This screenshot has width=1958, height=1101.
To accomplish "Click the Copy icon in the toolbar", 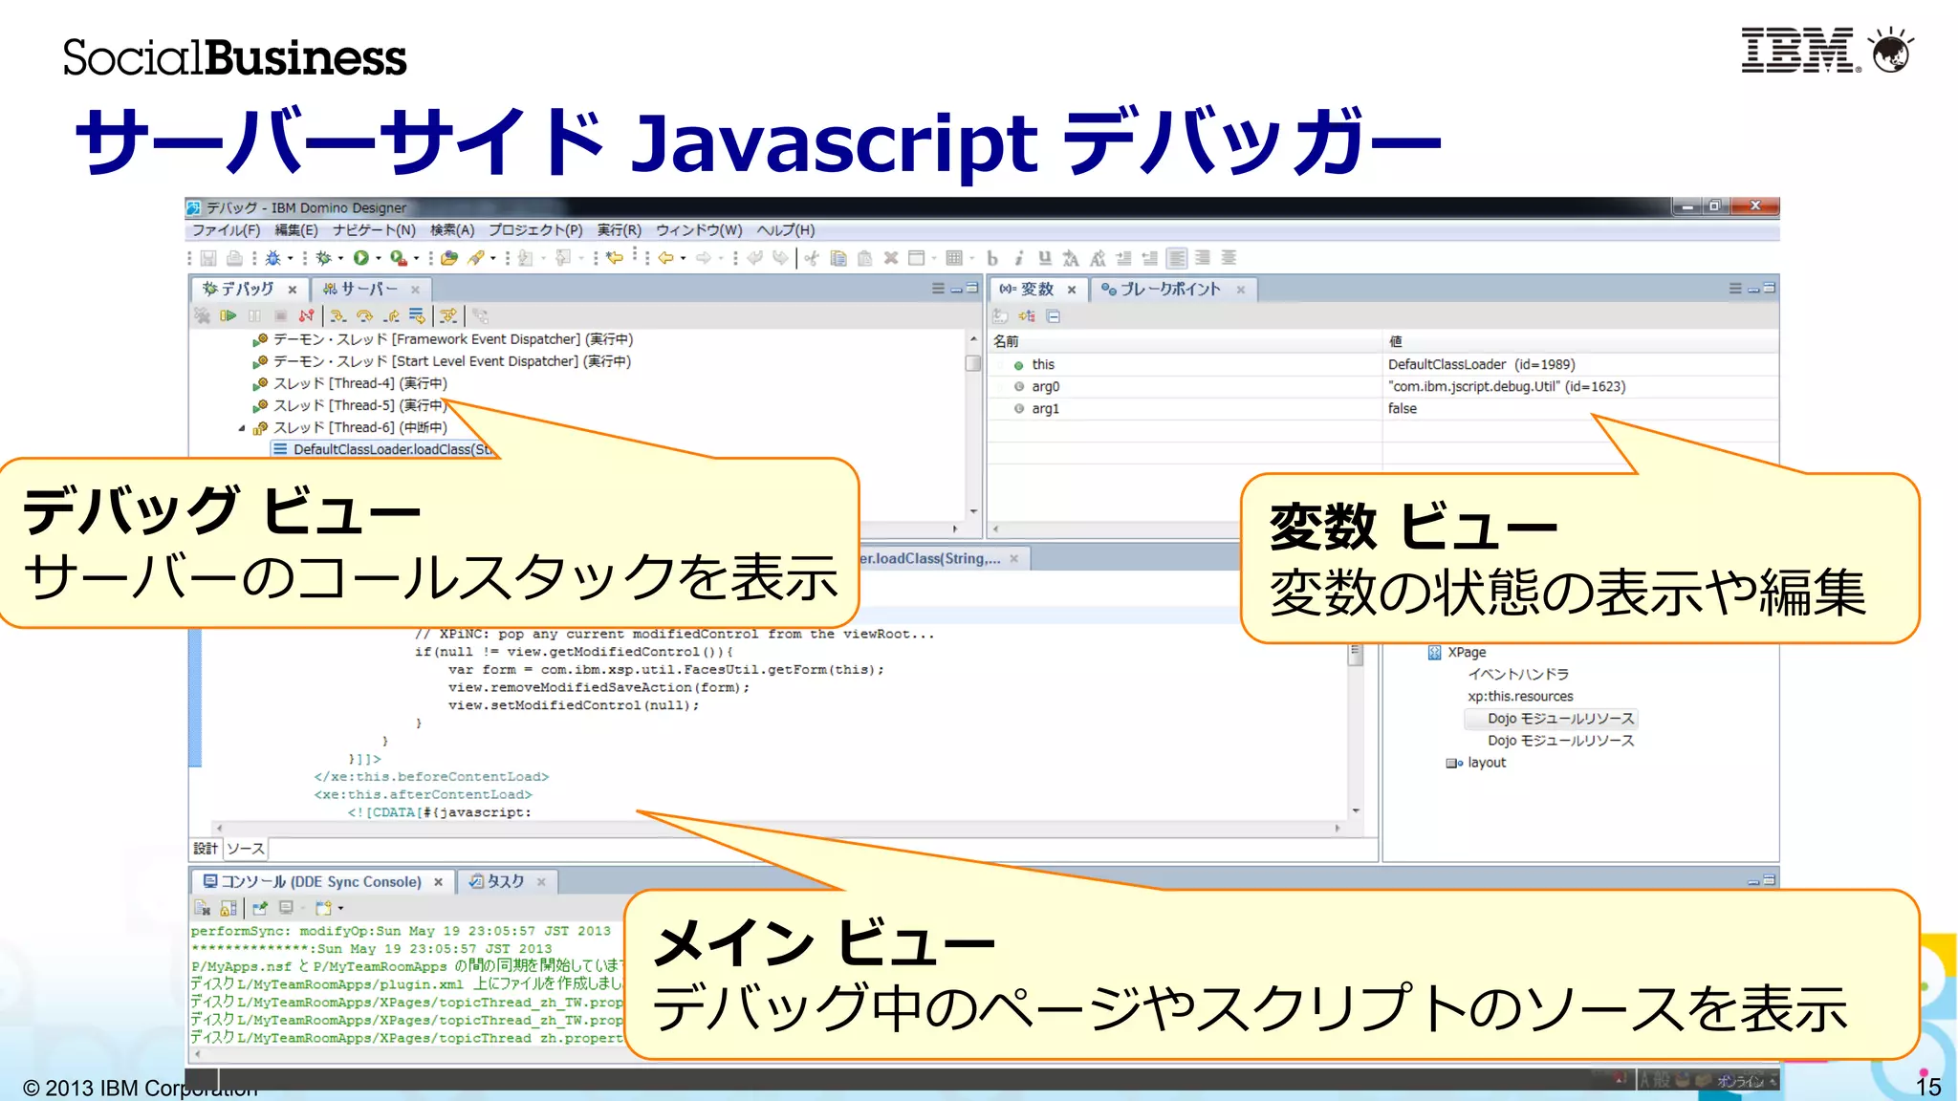I will pyautogui.click(x=838, y=258).
